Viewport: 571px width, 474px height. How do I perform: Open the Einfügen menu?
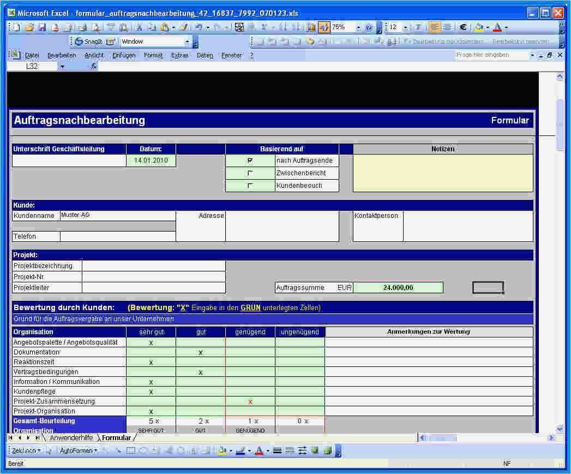[x=124, y=55]
